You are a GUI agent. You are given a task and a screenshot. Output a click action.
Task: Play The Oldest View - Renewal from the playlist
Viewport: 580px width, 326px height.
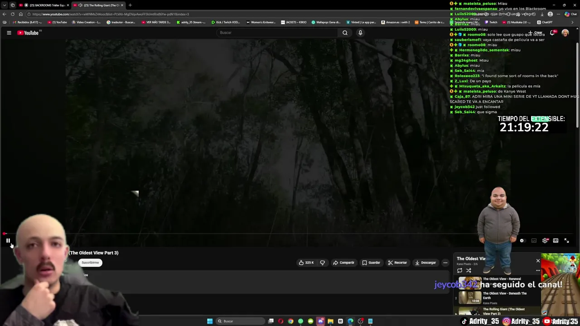click(x=498, y=283)
